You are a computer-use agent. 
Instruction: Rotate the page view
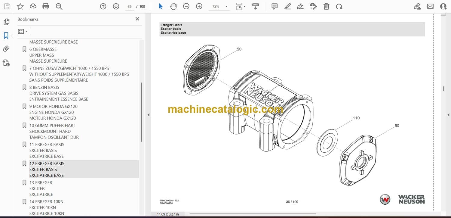point(339,6)
